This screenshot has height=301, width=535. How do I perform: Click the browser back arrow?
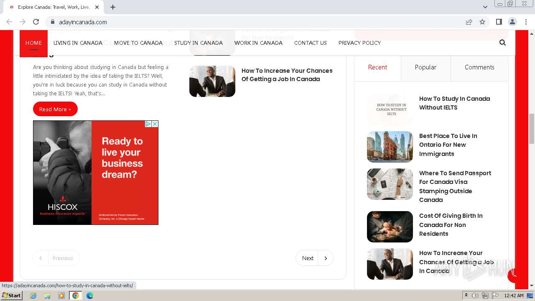point(9,22)
